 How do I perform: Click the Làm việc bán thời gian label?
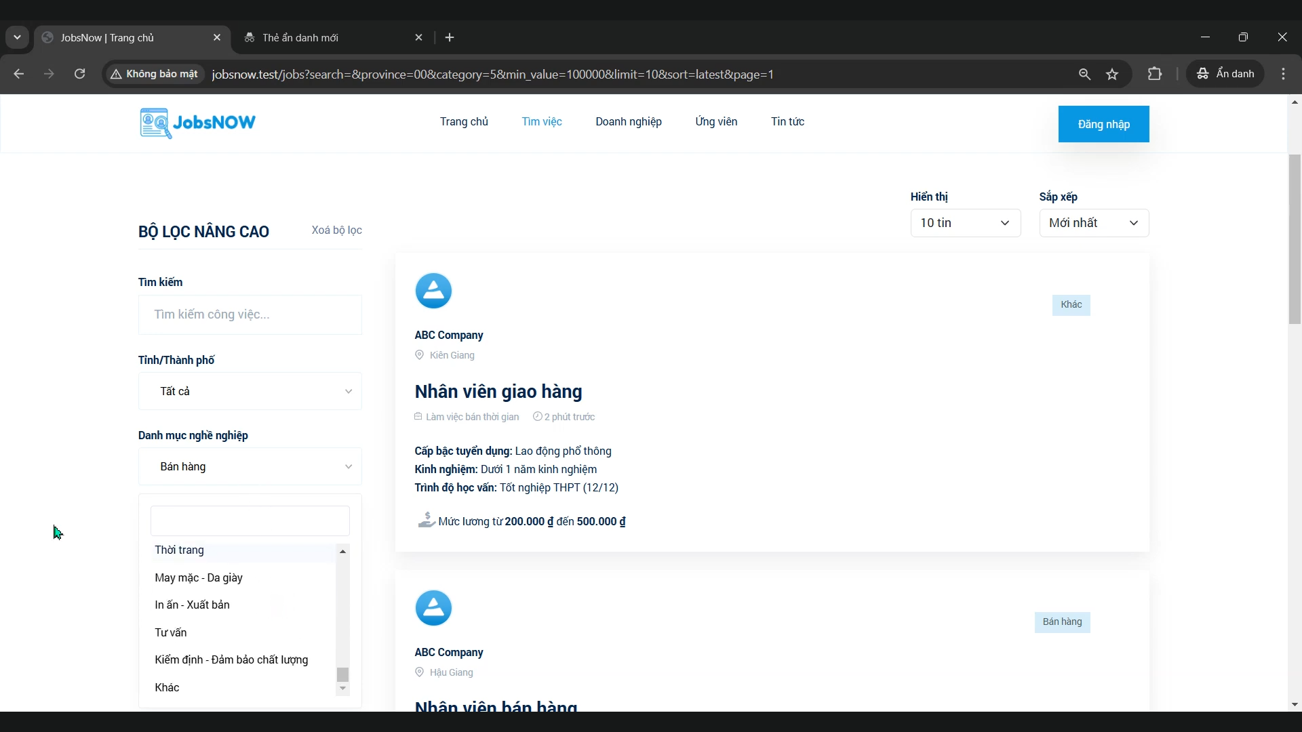point(473,417)
